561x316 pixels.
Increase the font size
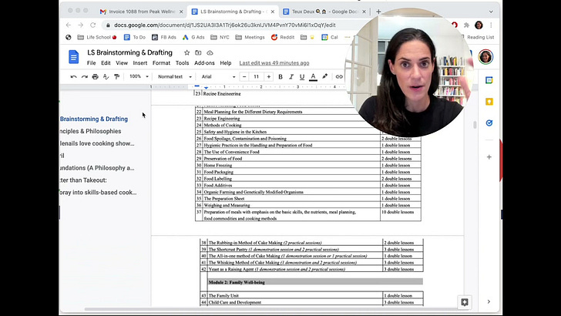269,76
